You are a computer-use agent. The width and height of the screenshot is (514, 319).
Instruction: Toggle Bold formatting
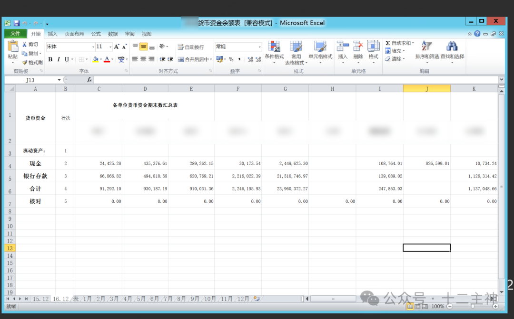tap(50, 59)
